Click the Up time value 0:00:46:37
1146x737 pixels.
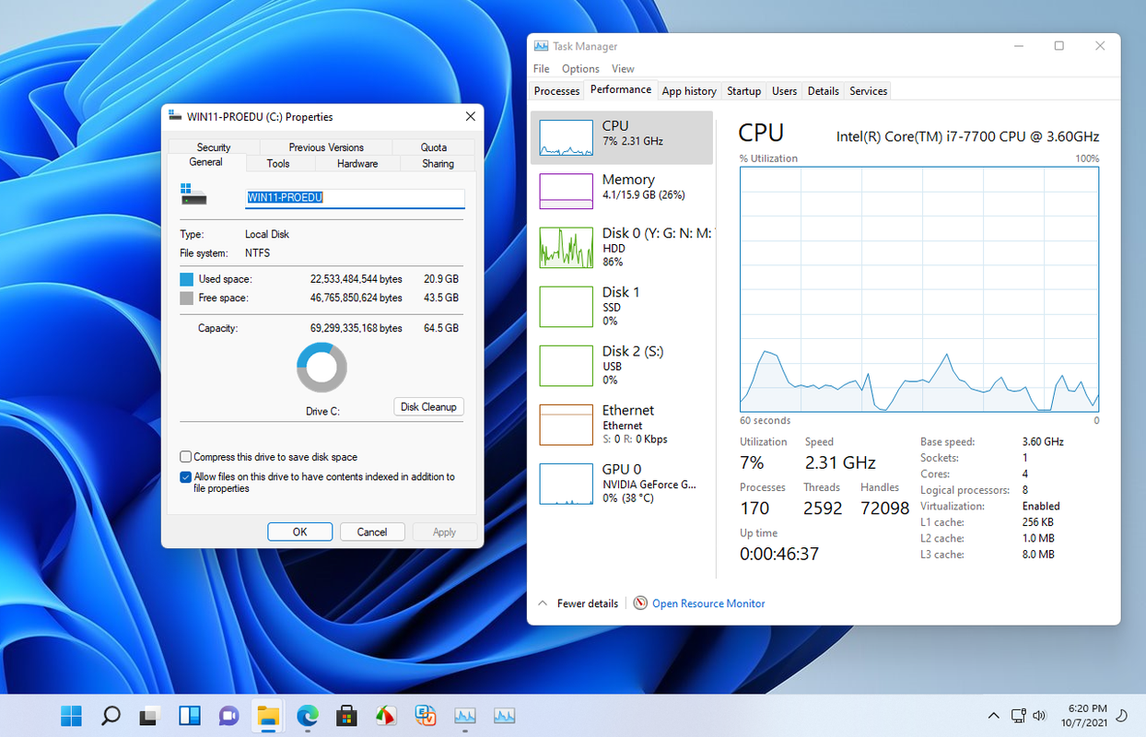pos(779,554)
